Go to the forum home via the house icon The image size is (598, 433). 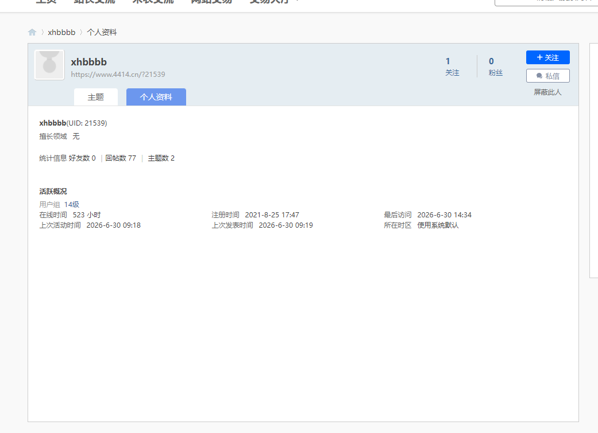(32, 32)
